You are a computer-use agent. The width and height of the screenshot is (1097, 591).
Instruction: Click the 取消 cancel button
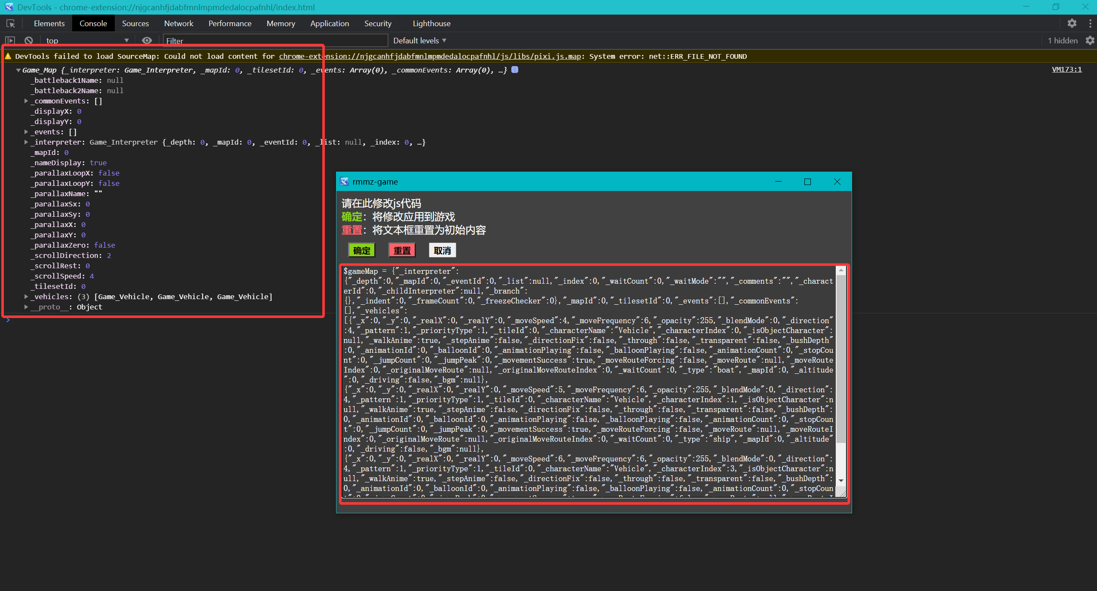(x=442, y=250)
